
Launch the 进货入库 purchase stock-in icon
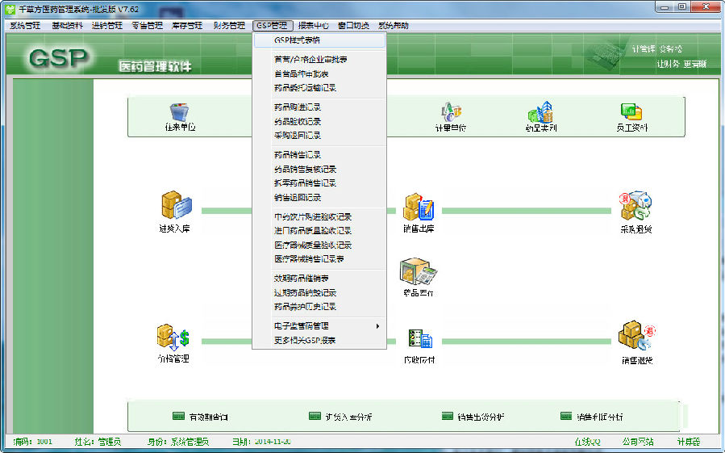(174, 209)
